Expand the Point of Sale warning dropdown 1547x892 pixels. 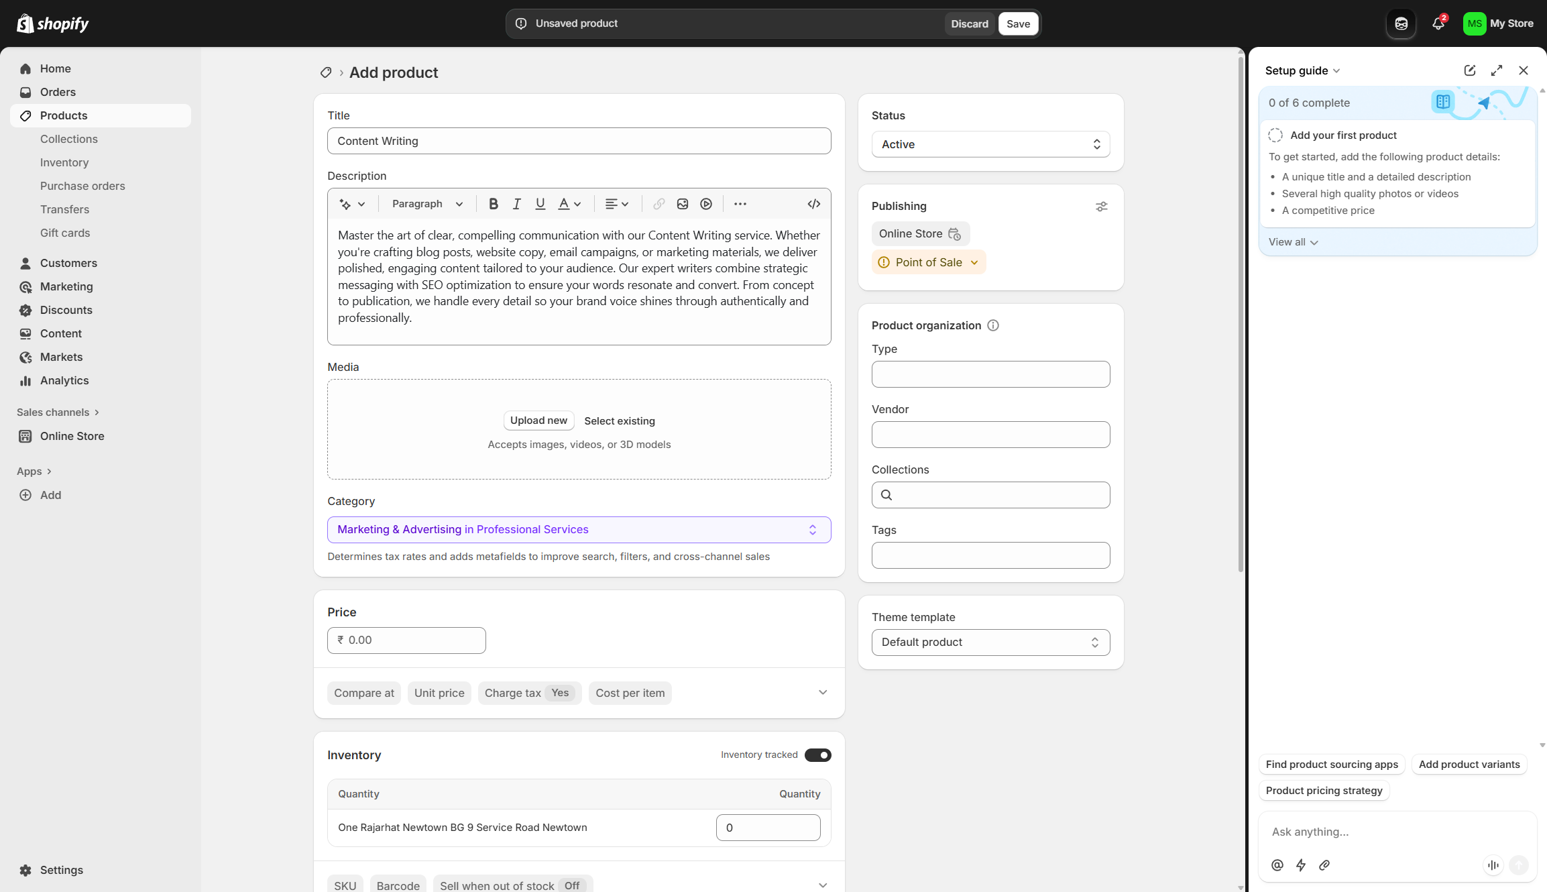click(929, 262)
